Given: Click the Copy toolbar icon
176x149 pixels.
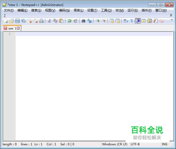Looking at the screenshot, I should tap(55, 21).
